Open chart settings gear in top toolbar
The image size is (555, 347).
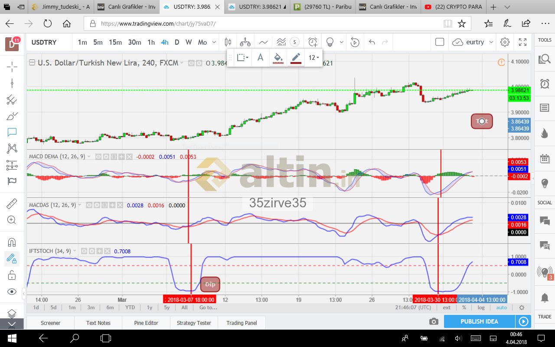pyautogui.click(x=505, y=42)
